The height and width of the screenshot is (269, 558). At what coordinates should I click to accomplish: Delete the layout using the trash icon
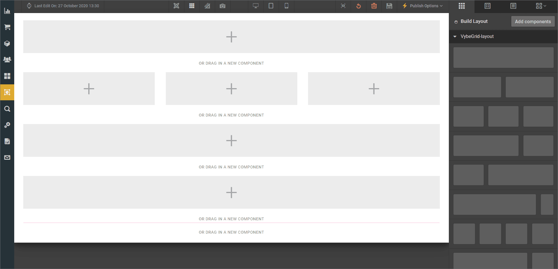coord(374,6)
